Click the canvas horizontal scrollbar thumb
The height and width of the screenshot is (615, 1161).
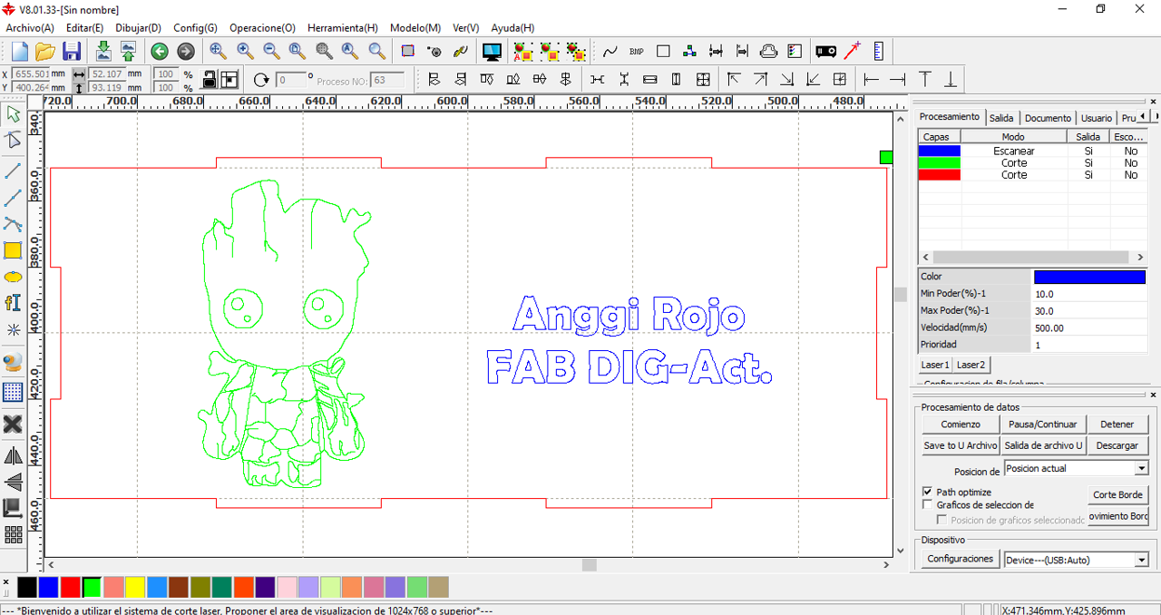[x=590, y=564]
